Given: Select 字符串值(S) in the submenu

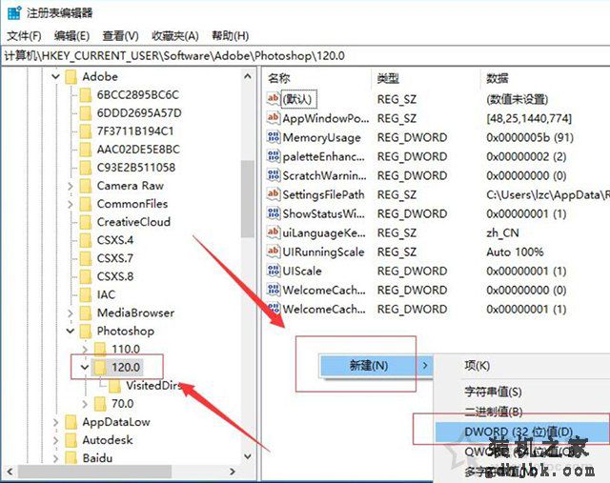Looking at the screenshot, I should click(x=493, y=392).
